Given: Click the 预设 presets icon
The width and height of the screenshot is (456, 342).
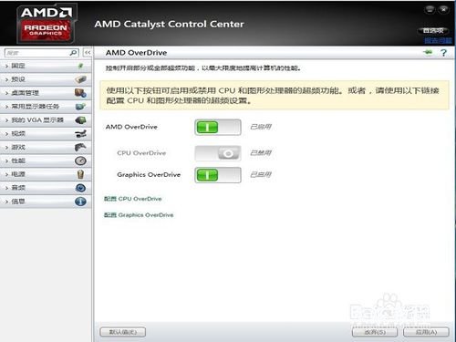Looking at the screenshot, I should point(80,79).
